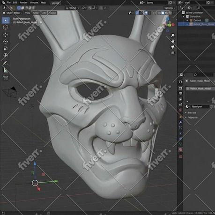
Task: Switch to material preview shading
Action: [x=166, y=13]
